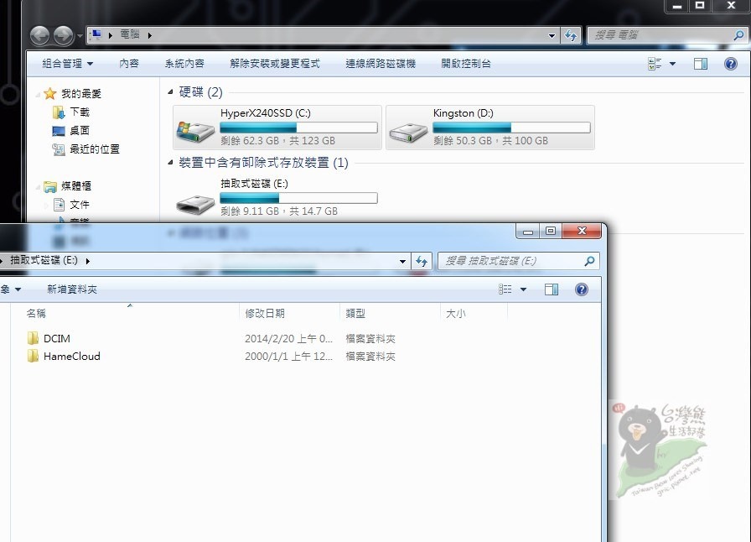
Task: Open 桌面 in favorites
Action: [80, 130]
